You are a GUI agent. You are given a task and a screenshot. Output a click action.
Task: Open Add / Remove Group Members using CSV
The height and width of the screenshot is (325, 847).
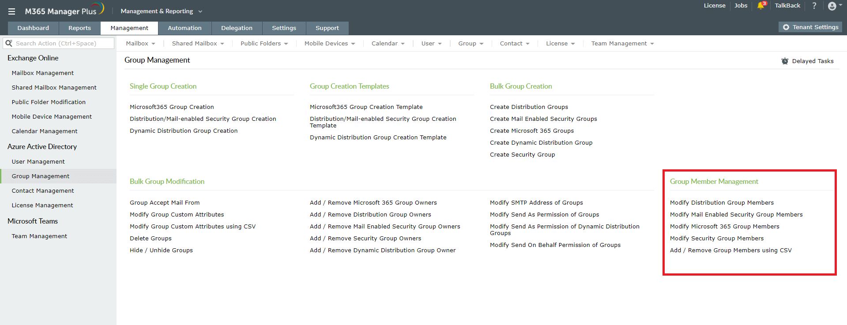731,250
